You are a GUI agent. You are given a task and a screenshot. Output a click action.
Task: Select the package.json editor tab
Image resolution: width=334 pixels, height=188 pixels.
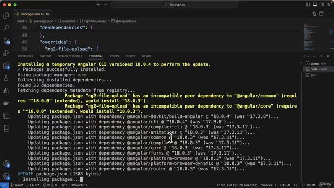tap(32, 14)
